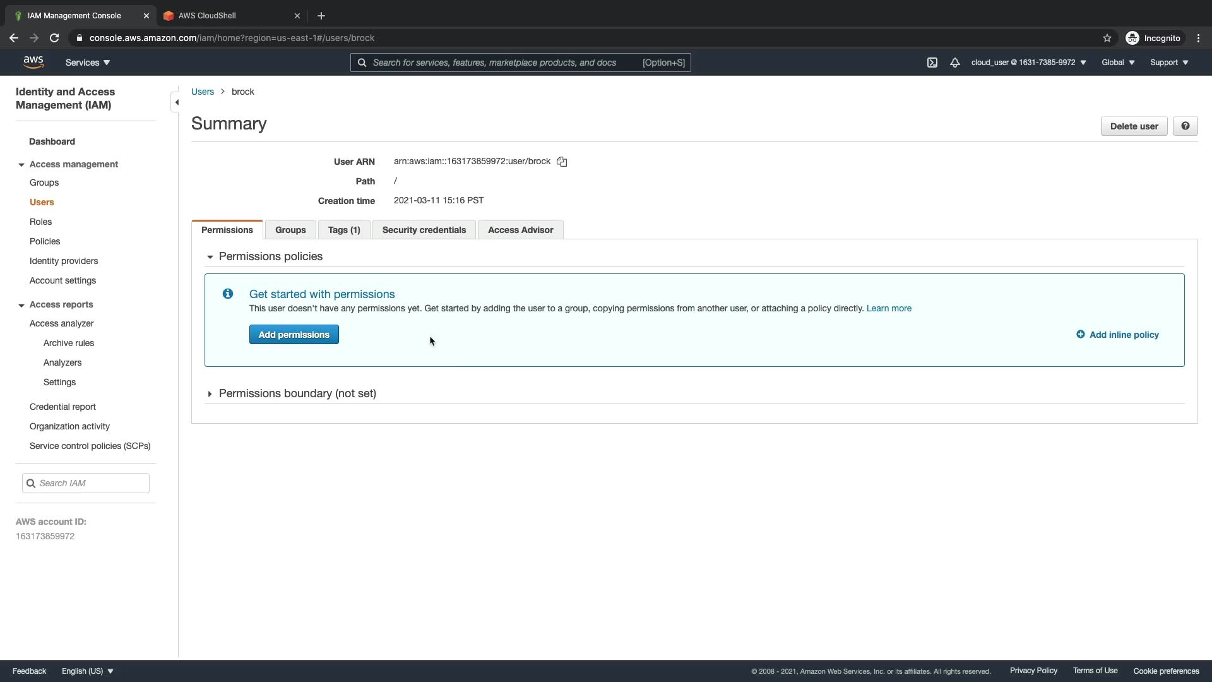Bookmark this page with the star icon
The width and height of the screenshot is (1212, 682).
pos(1107,38)
